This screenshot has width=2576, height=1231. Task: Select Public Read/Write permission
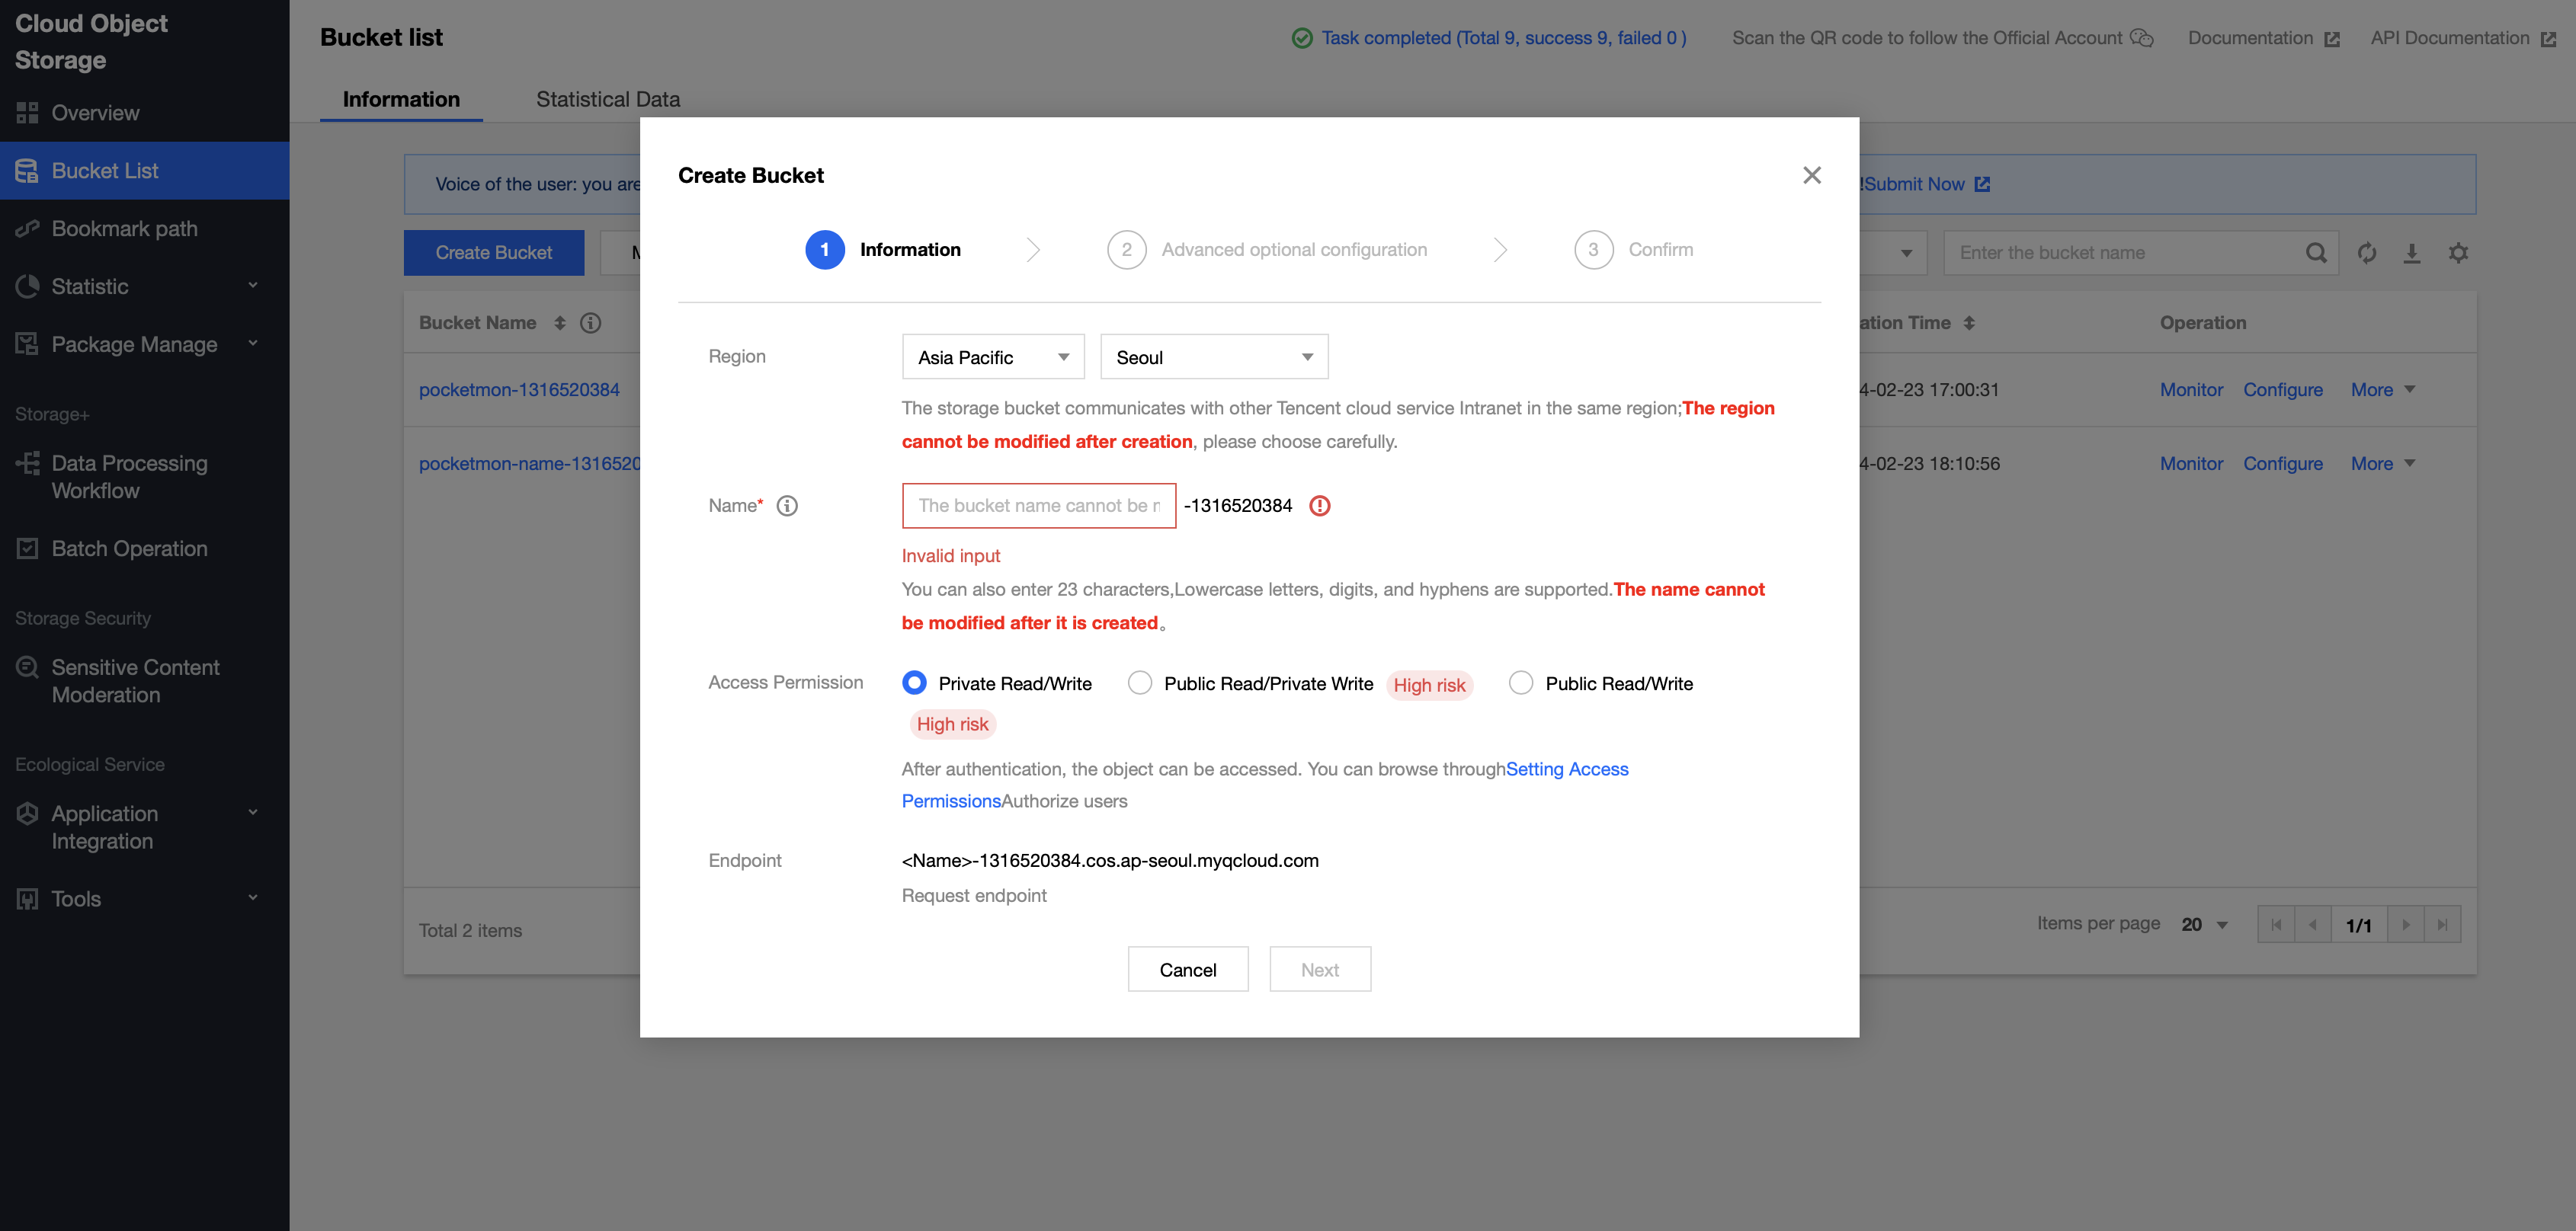pyautogui.click(x=1521, y=683)
